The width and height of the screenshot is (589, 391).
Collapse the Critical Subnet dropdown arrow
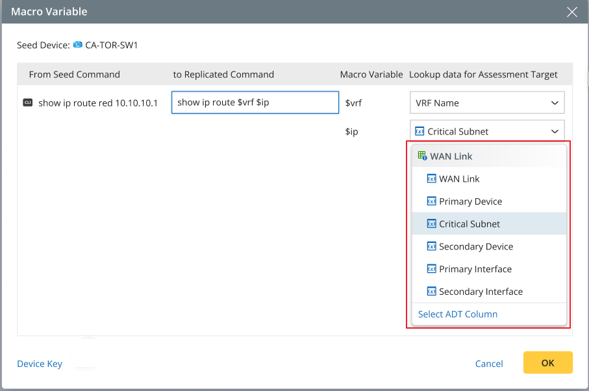(555, 131)
